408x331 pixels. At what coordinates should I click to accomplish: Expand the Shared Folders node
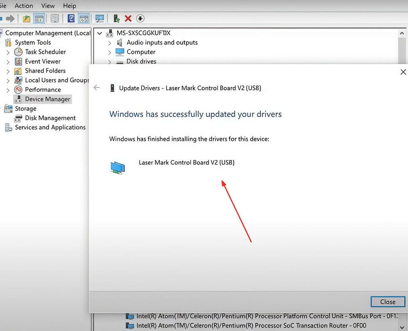pyautogui.click(x=8, y=72)
